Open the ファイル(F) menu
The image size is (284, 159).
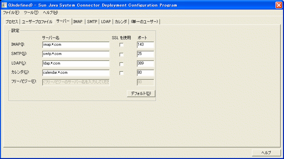pyautogui.click(x=11, y=13)
